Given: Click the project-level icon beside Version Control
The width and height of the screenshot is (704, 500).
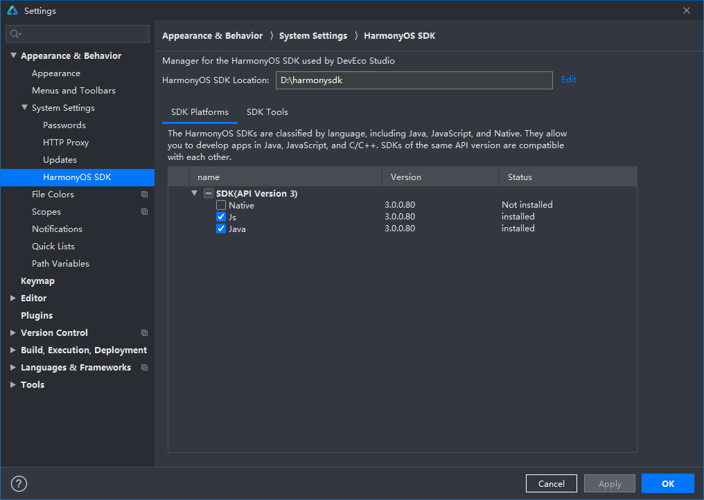Looking at the screenshot, I should tap(144, 332).
